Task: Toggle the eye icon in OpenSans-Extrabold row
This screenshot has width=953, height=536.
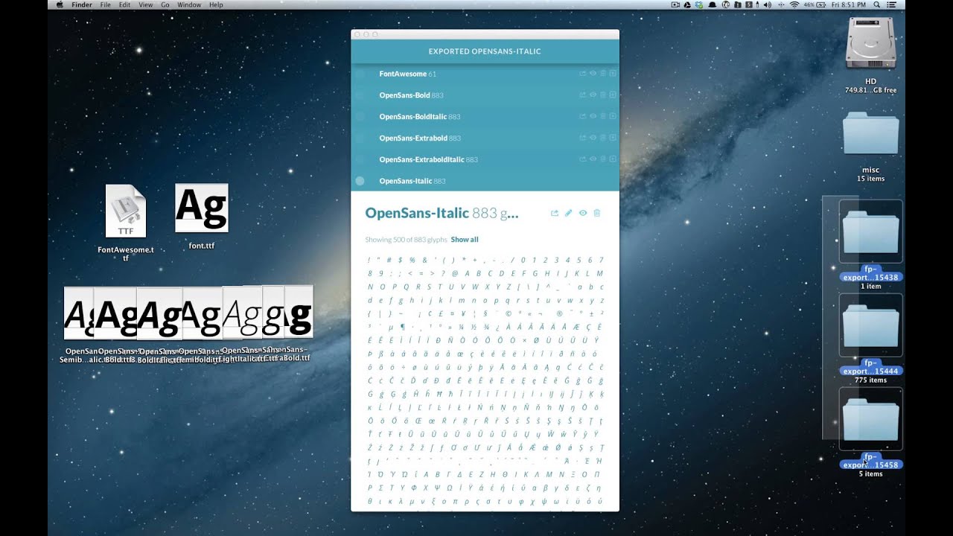Action: tap(593, 138)
